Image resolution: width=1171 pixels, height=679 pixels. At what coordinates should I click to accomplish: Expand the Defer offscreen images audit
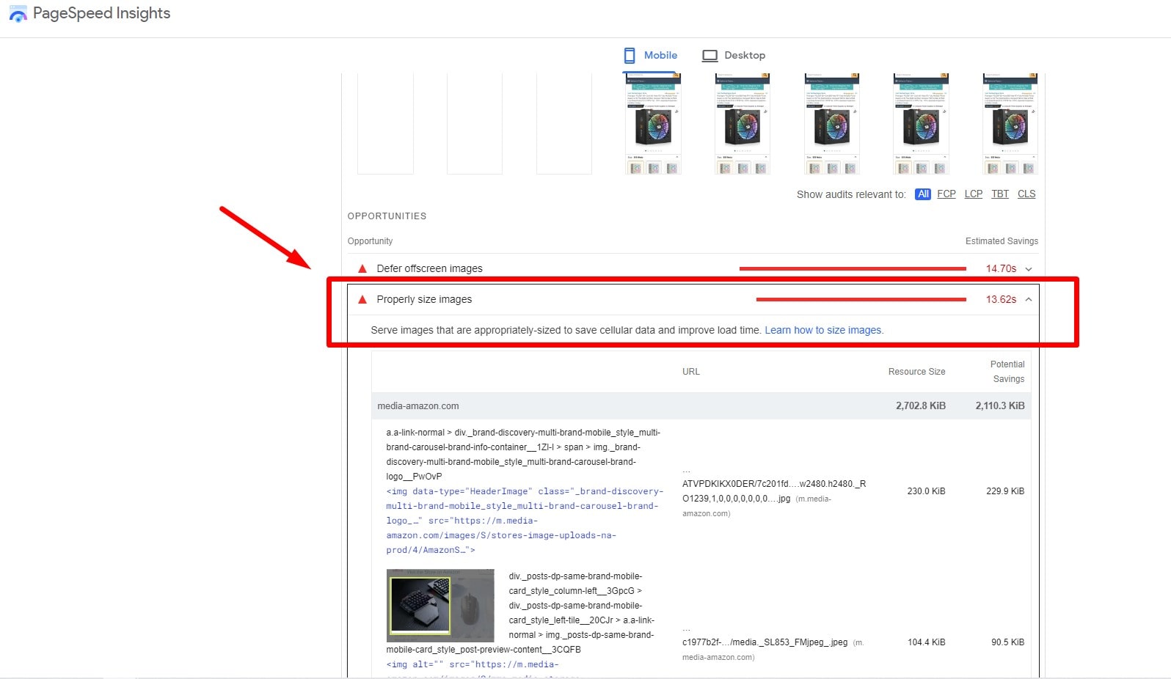(x=1029, y=269)
